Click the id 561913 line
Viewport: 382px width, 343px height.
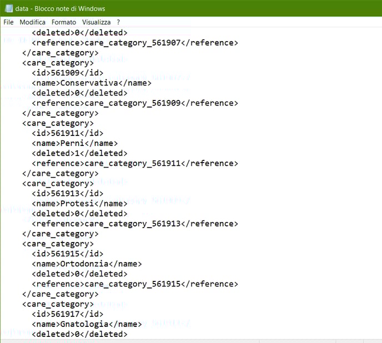point(68,194)
